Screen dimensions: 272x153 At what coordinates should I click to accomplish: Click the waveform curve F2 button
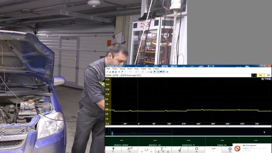click(x=130, y=150)
